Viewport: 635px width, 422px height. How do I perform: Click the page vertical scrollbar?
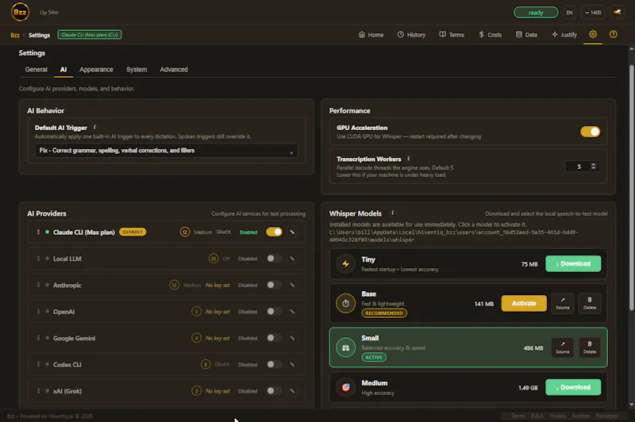click(x=631, y=188)
